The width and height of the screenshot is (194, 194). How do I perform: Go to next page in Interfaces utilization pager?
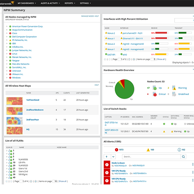coord(129,59)
